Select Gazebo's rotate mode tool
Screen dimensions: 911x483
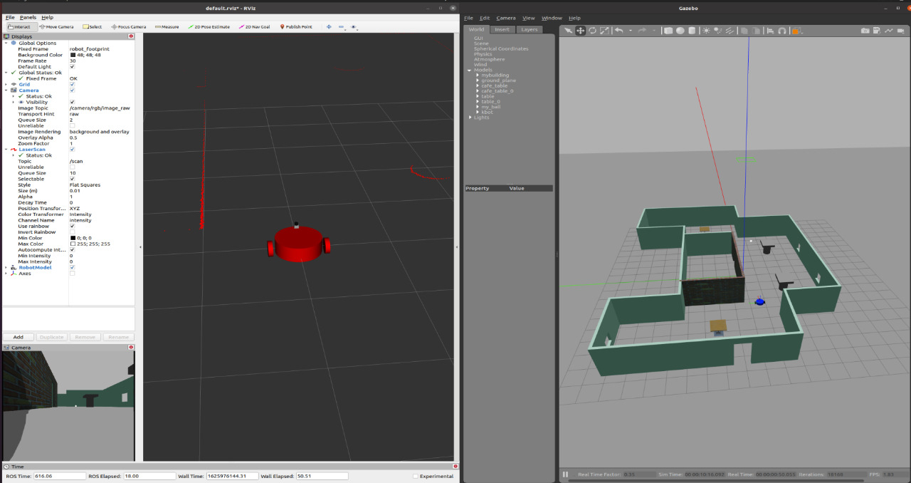click(x=591, y=31)
